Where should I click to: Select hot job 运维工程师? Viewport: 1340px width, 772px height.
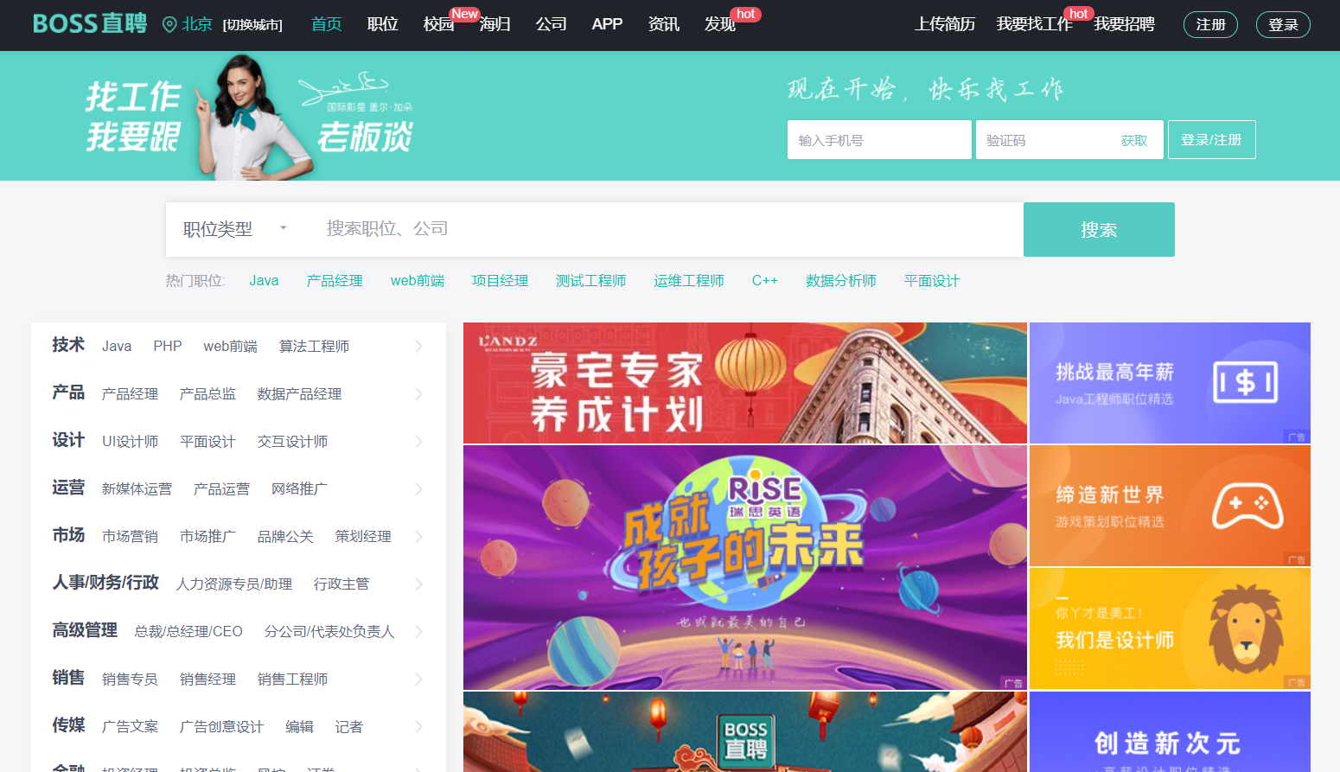pyautogui.click(x=689, y=281)
